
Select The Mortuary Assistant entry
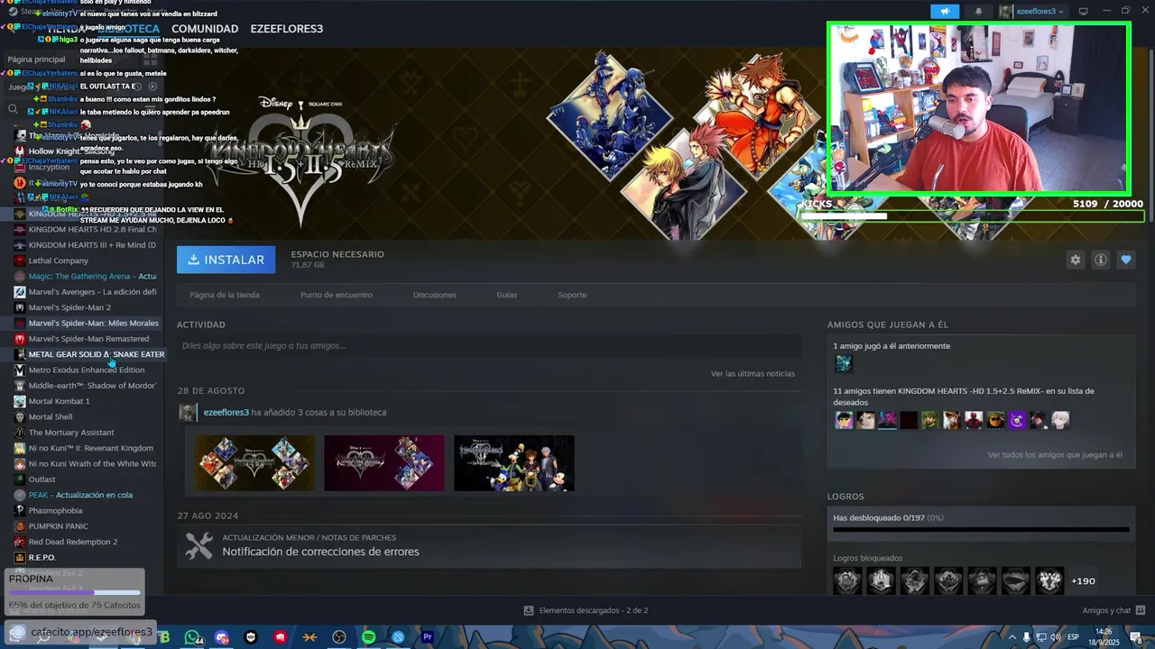71,433
